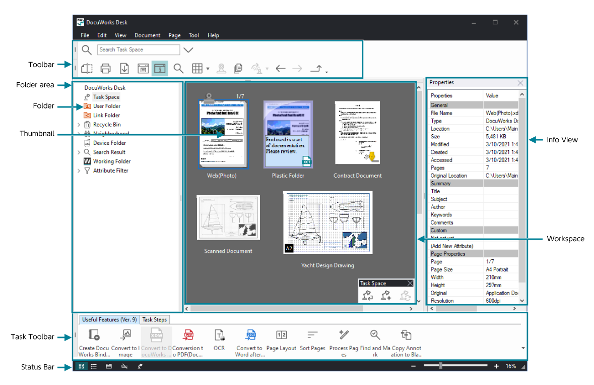Click the first Task Space panel icon
Screen dimensions: 594x385
(x=367, y=295)
